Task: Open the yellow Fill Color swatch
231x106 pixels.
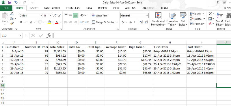Action: tap(49, 22)
